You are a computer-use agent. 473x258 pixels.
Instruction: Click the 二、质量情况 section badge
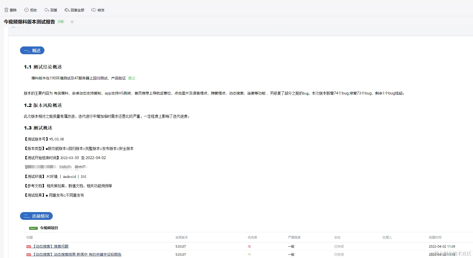pyautogui.click(x=36, y=216)
